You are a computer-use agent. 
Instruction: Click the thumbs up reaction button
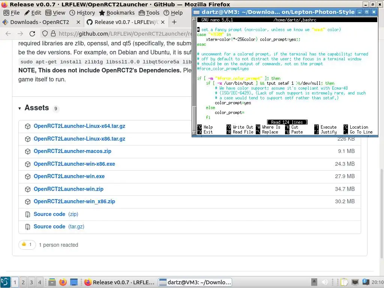coord(27,244)
